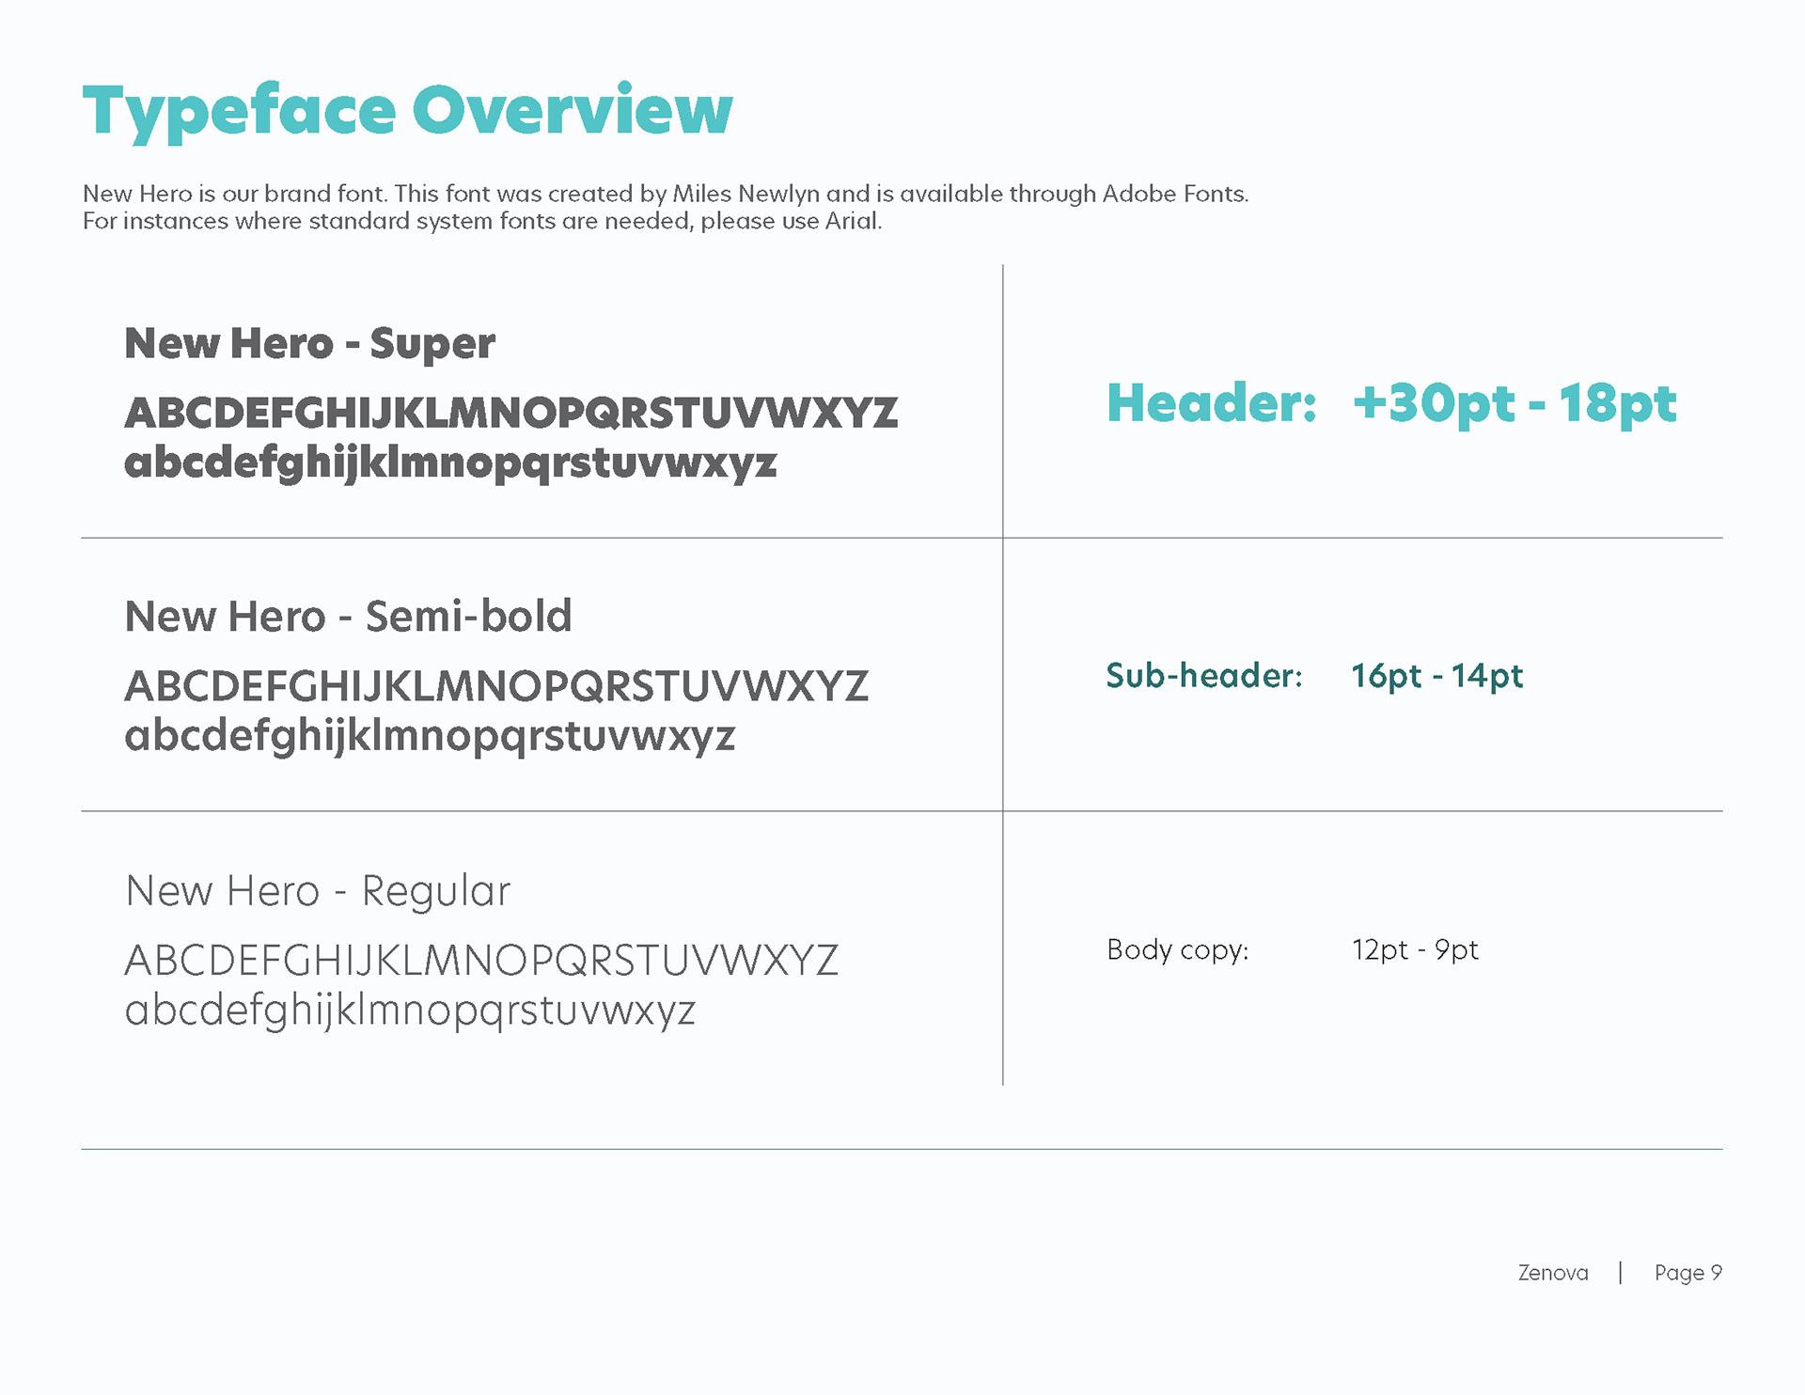The width and height of the screenshot is (1805, 1395).
Task: Click the Semi-bold lowercase alphabet sample
Action: (x=430, y=736)
